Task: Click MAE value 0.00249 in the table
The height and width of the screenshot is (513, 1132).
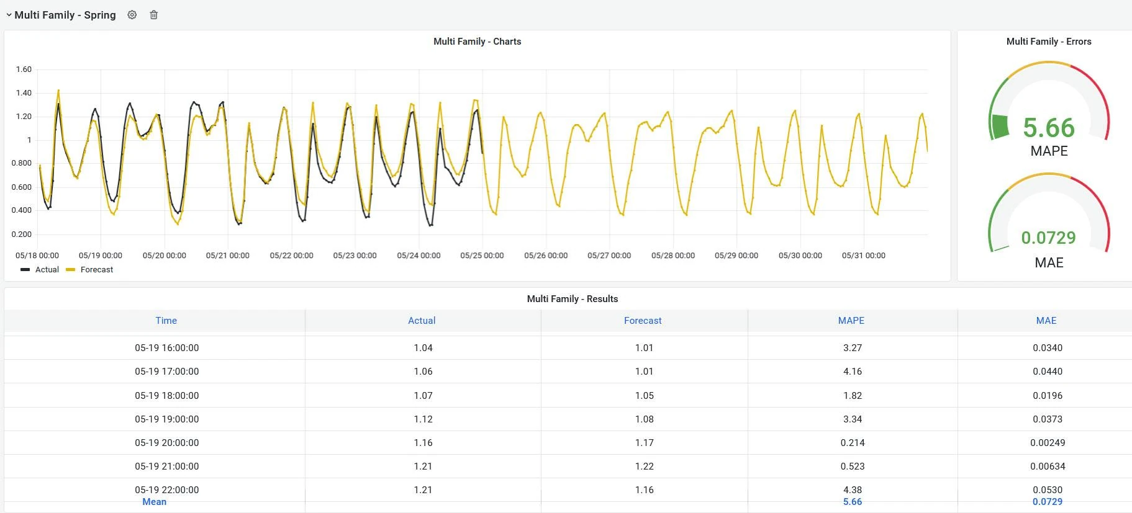Action: point(1048,443)
